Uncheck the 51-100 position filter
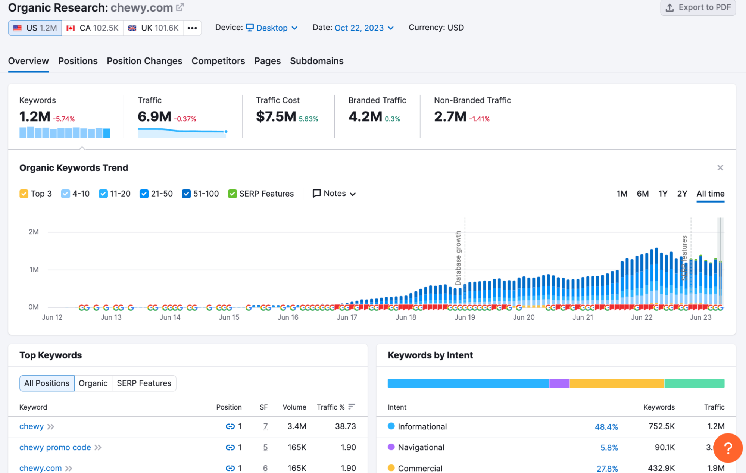 click(186, 194)
